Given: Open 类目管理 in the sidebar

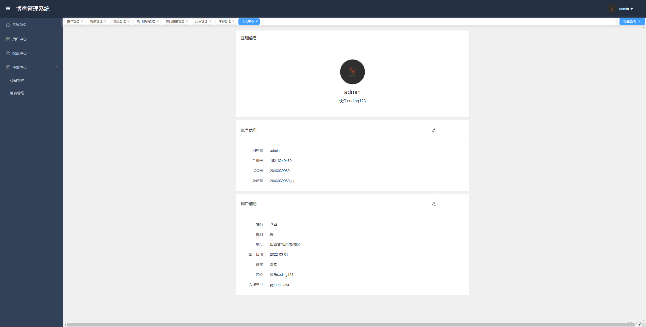Looking at the screenshot, I should (17, 80).
